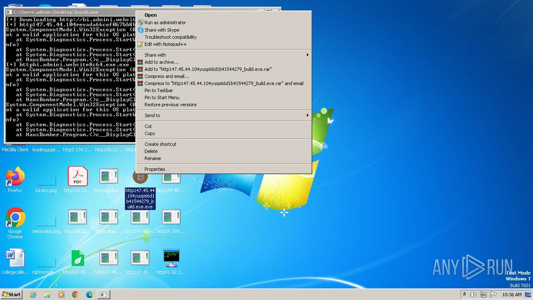
Task: Choose Pin to Taskbar
Action: click(224, 90)
